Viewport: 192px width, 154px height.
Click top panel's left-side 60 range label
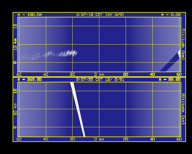pyautogui.click(x=19, y=74)
